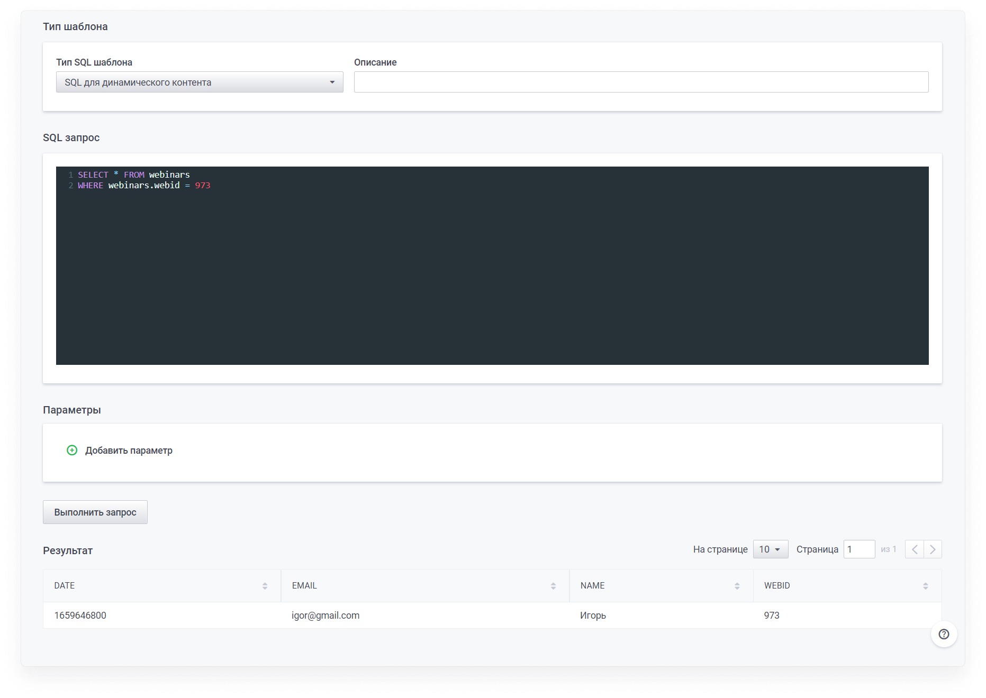Sort results by the EMAIL column
The image size is (986, 698).
[553, 586]
